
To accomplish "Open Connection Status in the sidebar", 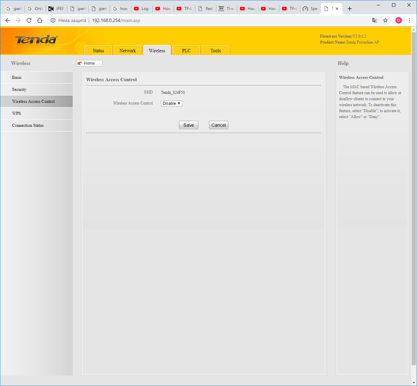I will (x=36, y=125).
